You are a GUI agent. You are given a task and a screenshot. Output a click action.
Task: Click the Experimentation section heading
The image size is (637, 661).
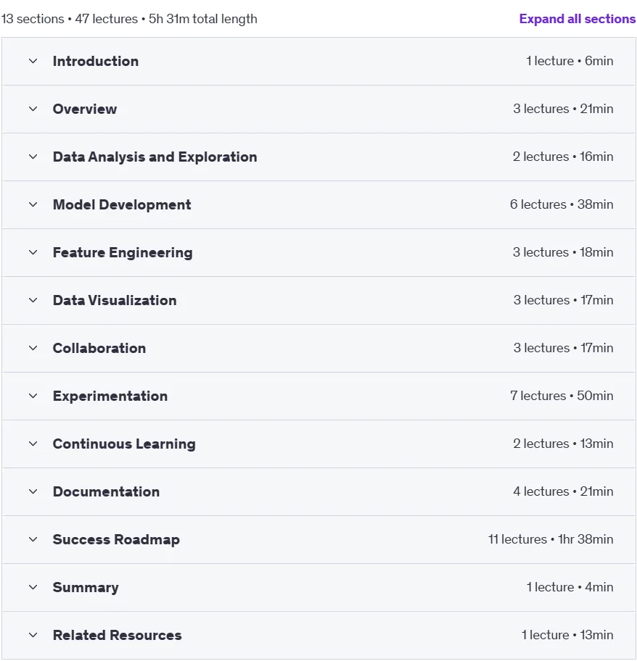110,396
